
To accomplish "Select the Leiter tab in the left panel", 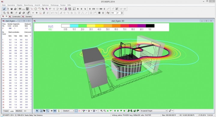I will tap(12, 111).
